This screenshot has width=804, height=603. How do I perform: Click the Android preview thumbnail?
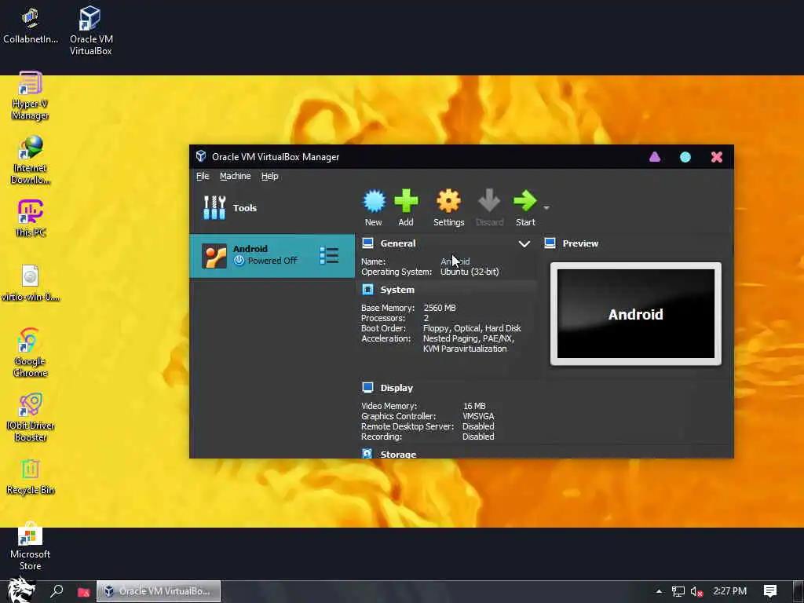[635, 314]
